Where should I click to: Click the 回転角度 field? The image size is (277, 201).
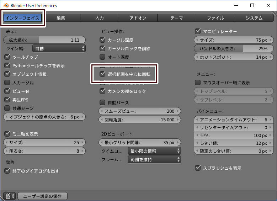tap(140, 120)
